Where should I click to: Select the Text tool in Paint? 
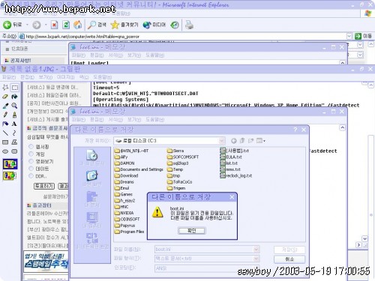15,124
